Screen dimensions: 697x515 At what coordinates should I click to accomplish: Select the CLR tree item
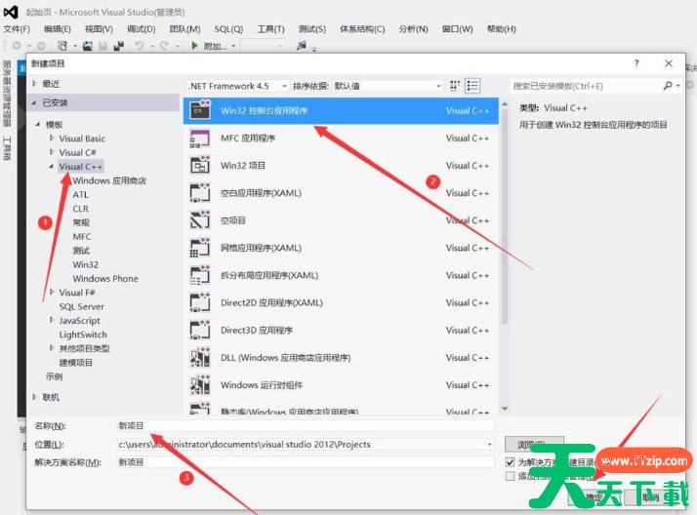[x=80, y=209]
